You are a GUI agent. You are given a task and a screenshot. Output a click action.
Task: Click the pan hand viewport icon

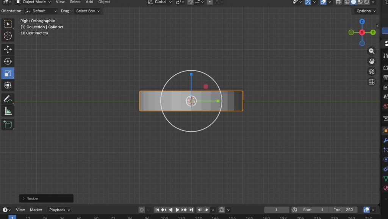371,61
